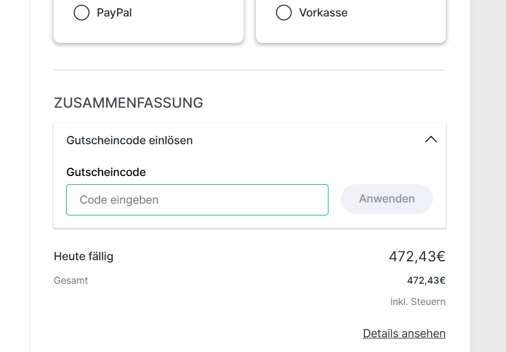
Task: Click the 'Heute fällig' label
Action: point(84,256)
